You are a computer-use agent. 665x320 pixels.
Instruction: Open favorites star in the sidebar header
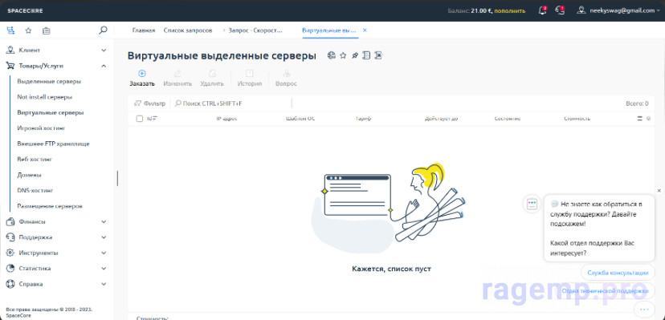tap(28, 30)
